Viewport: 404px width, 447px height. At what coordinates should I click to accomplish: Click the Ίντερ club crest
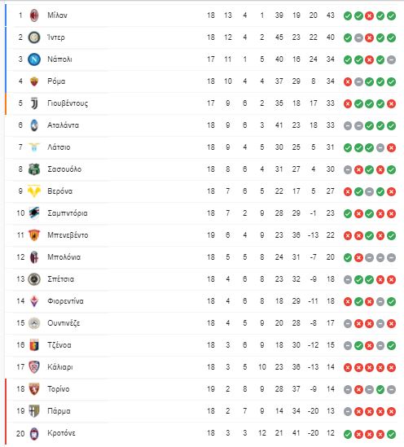pyautogui.click(x=34, y=37)
